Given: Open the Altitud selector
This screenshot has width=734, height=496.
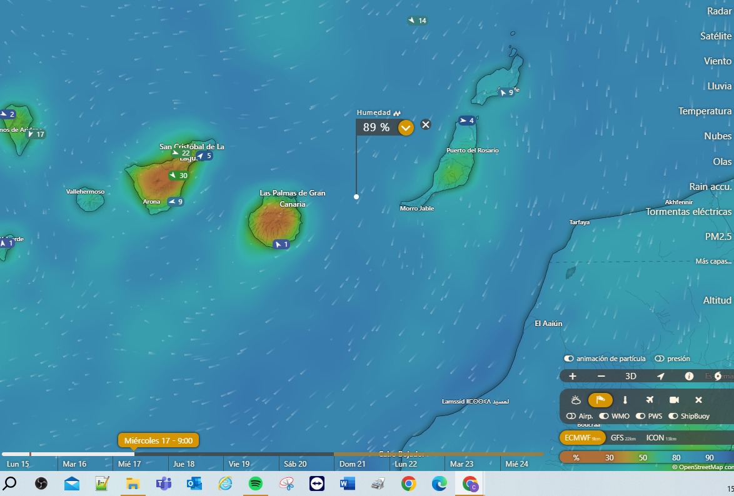Looking at the screenshot, I should (717, 300).
